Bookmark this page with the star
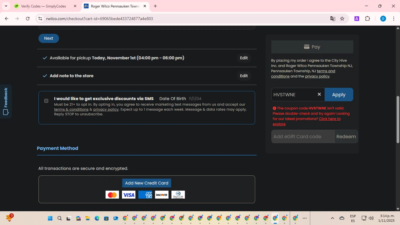This screenshot has width=400, height=225. (342, 19)
